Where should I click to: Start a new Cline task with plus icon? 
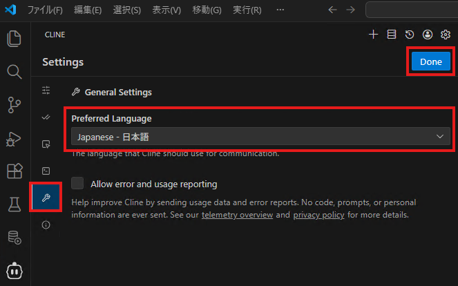point(373,35)
